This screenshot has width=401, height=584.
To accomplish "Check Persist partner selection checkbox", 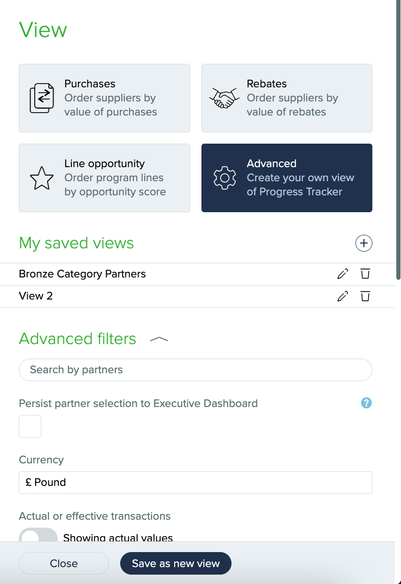I will point(30,426).
